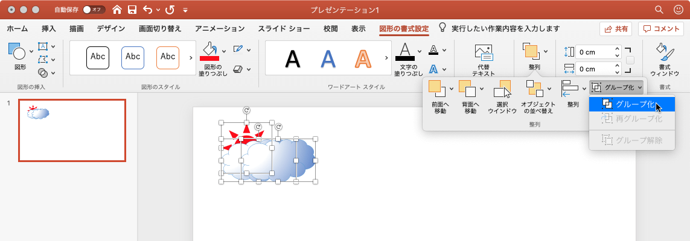Click the text outline A icon
The width and height of the screenshot is (690, 241).
coord(433,49)
